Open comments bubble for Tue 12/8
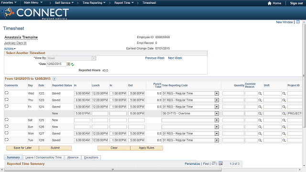Image resolution: width=306 pixels, height=172 pixels. coord(7,140)
